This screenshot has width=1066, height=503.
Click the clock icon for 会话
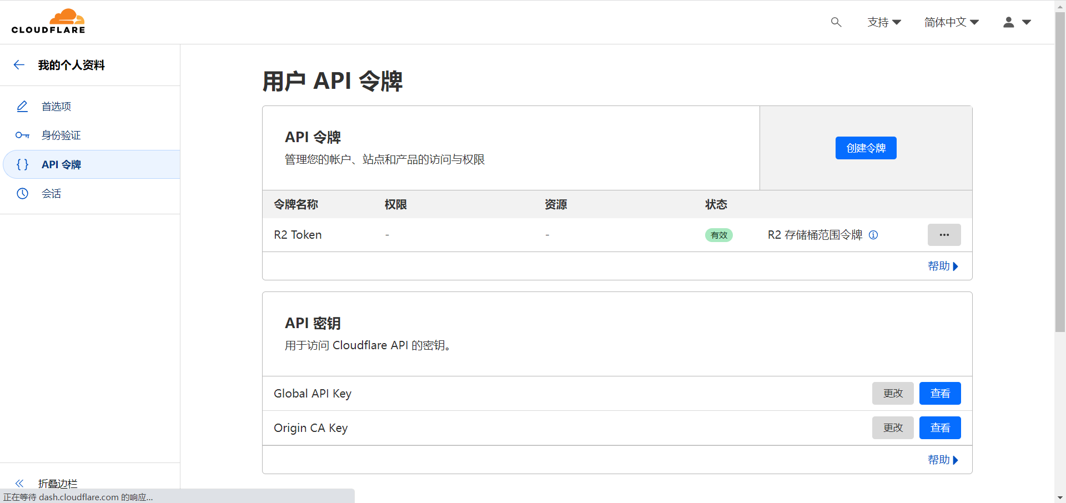tap(22, 194)
